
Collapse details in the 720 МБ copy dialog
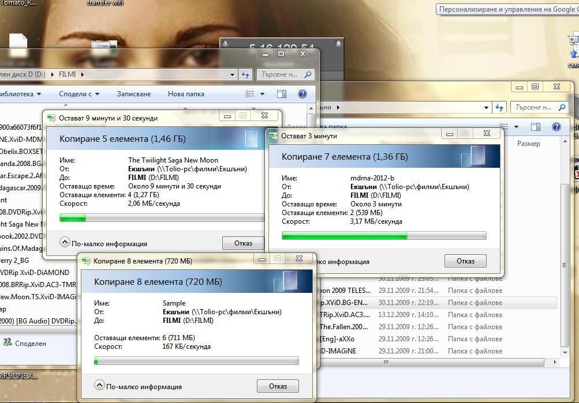(x=99, y=386)
